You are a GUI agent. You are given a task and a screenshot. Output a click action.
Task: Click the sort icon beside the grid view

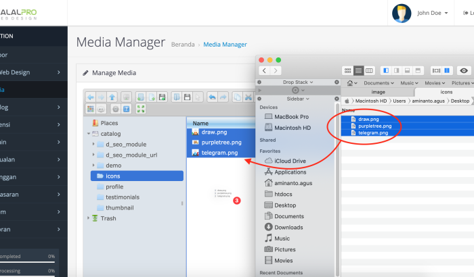coord(102,109)
